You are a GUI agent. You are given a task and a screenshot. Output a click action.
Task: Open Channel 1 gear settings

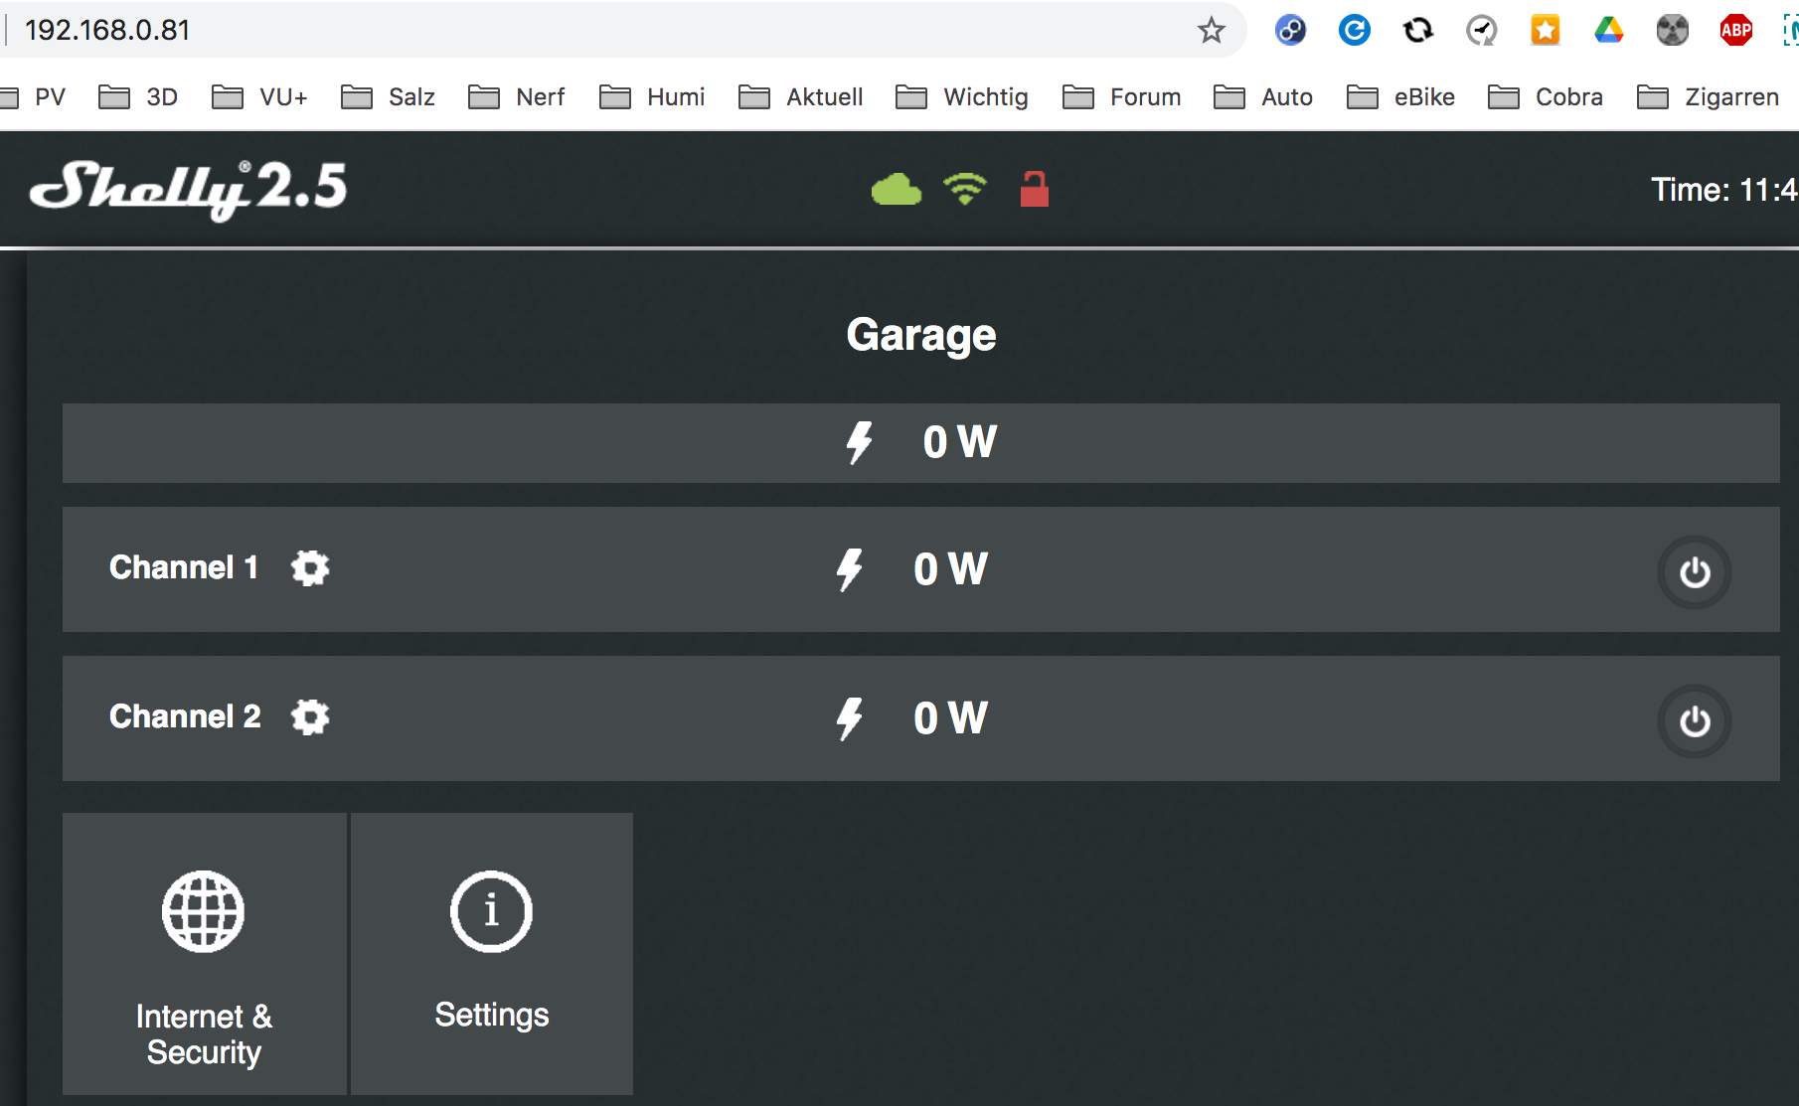(x=310, y=568)
